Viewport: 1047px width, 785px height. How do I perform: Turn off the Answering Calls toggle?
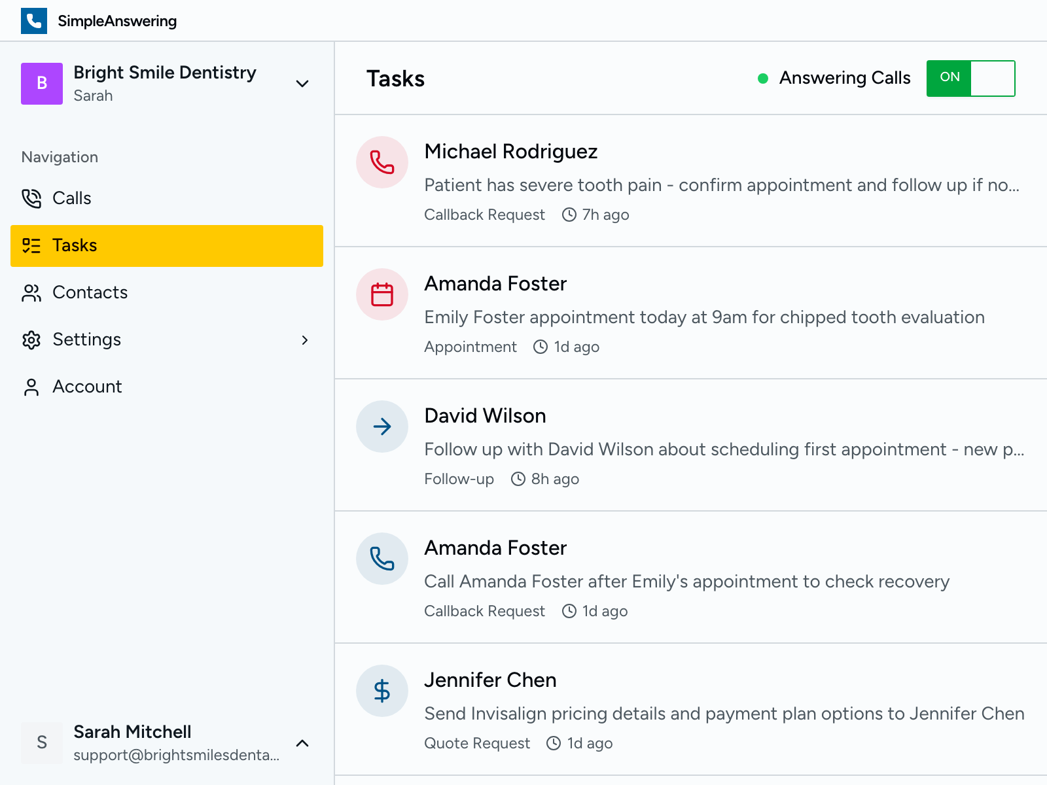(x=970, y=78)
